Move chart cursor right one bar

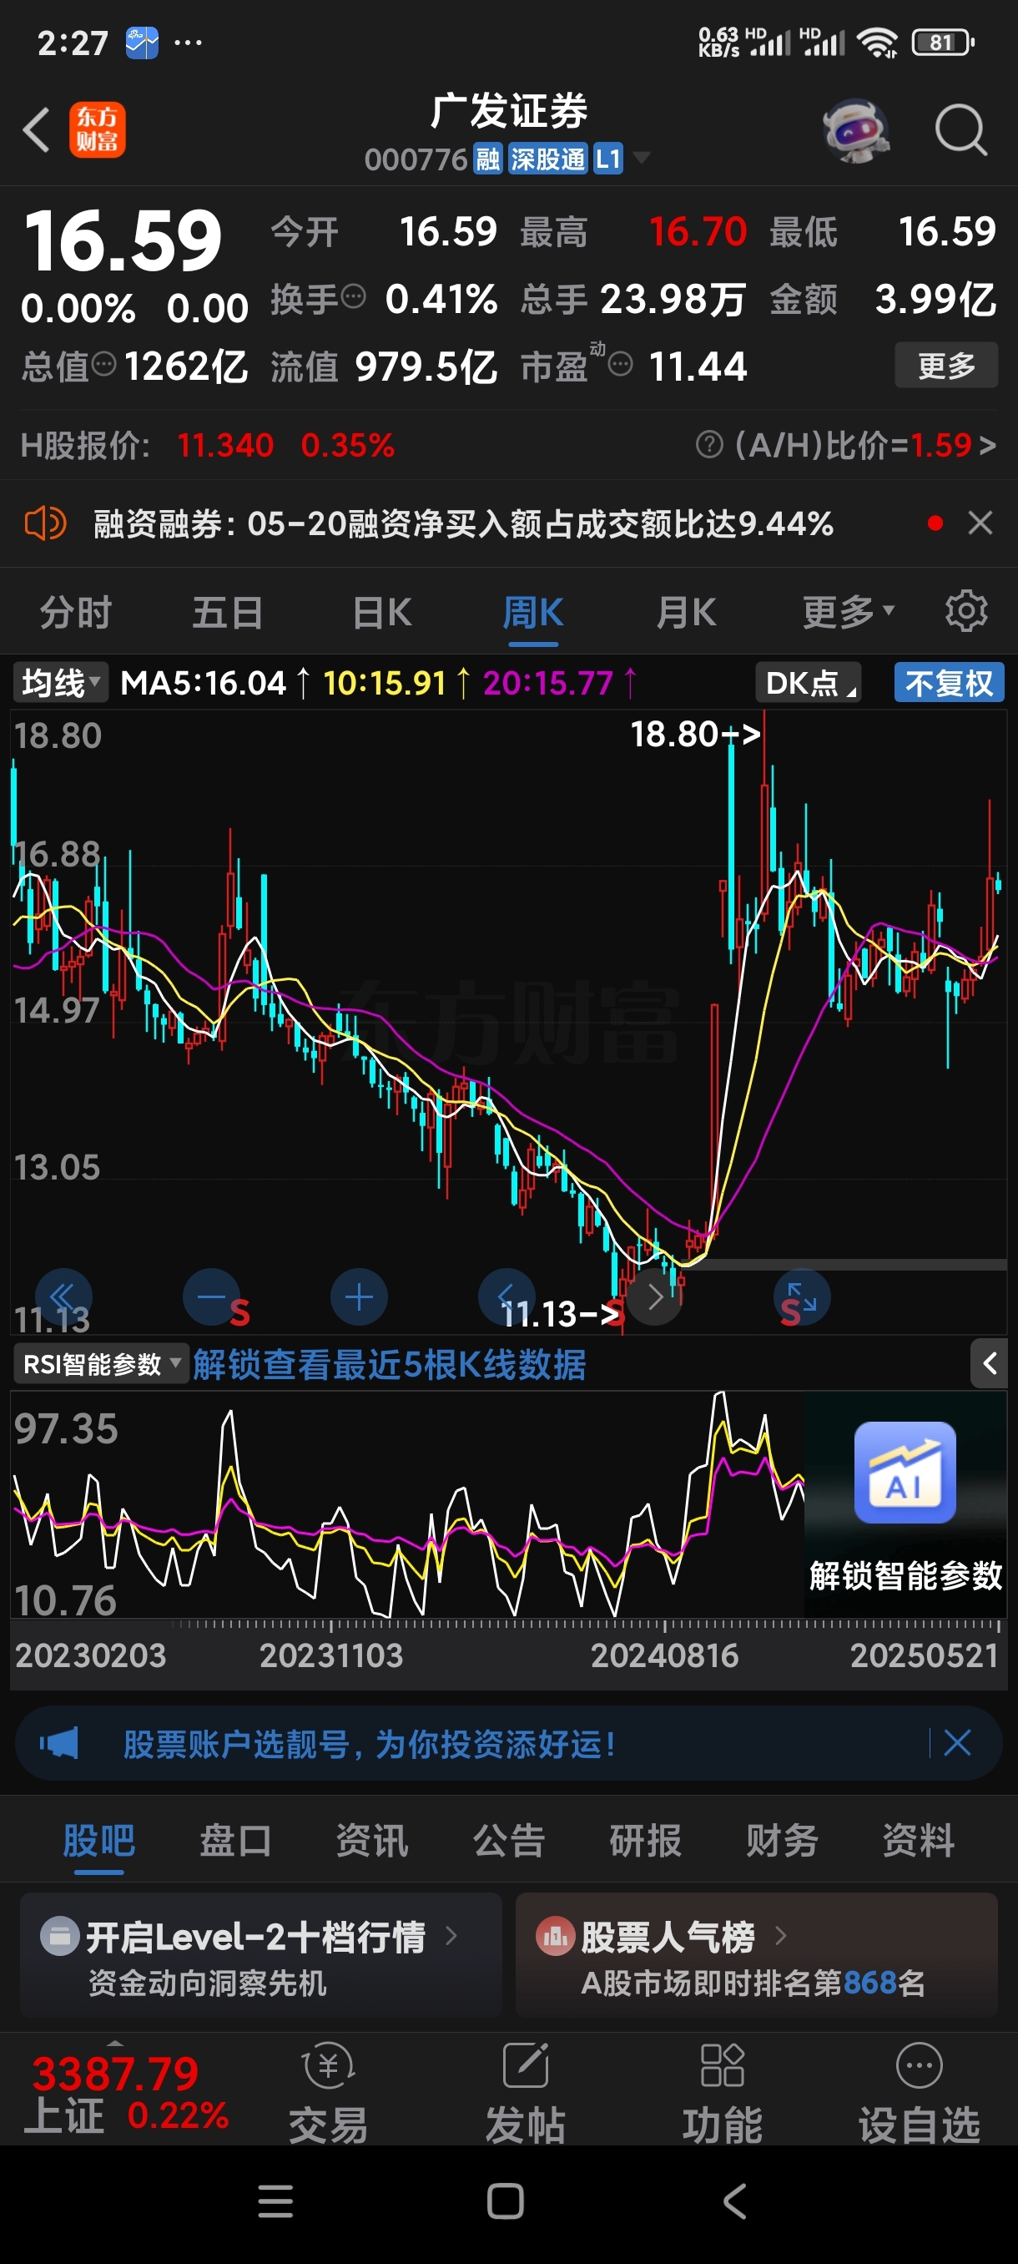[653, 1297]
